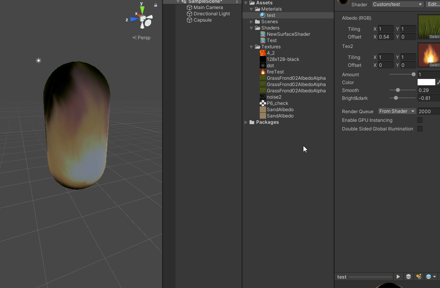Click the Scenes folder icon
This screenshot has height=288, width=440.
(x=257, y=22)
